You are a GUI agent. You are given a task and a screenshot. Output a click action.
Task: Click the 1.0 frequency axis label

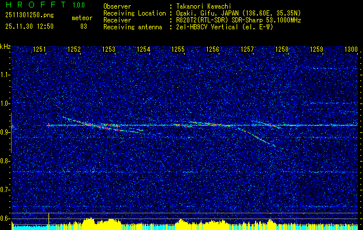[x=5, y=104]
